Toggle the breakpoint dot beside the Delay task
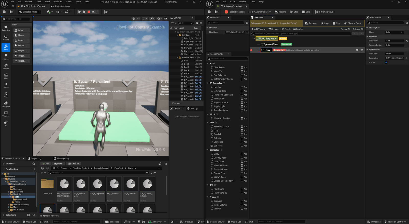The width and height of the screenshot is (409, 224). (251, 50)
